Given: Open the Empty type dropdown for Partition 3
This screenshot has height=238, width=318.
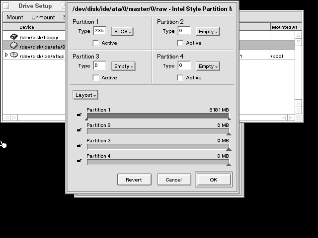Looking at the screenshot, I should pyautogui.click(x=123, y=66).
